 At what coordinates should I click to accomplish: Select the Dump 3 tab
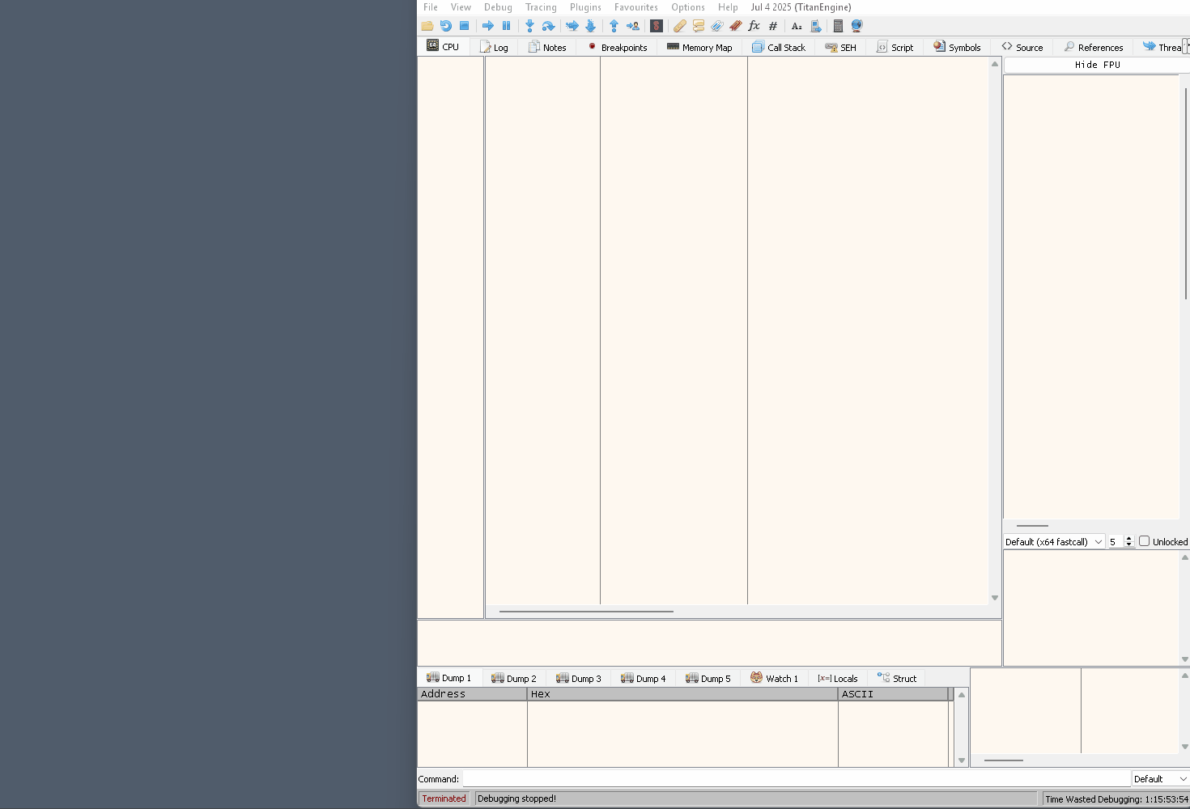[x=579, y=679]
